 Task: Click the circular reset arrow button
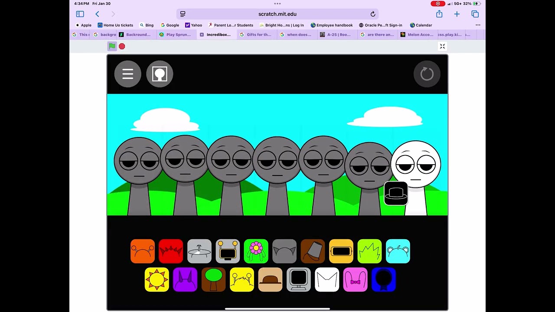pyautogui.click(x=427, y=74)
